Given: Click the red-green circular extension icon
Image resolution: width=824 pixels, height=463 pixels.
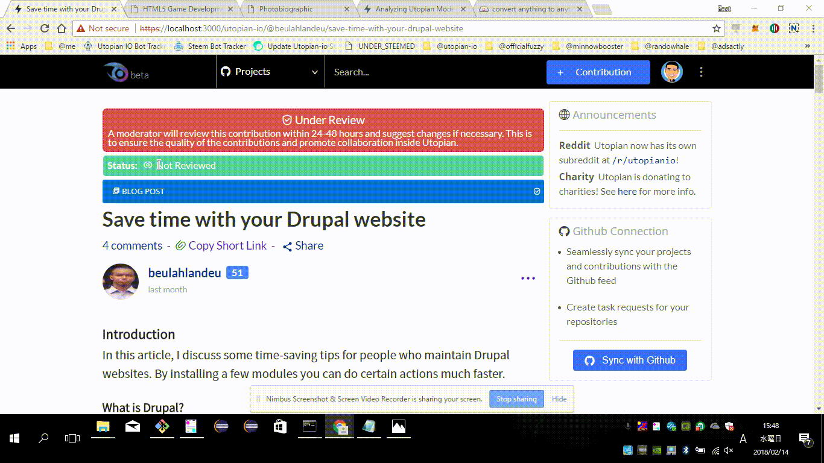Looking at the screenshot, I should pos(775,28).
